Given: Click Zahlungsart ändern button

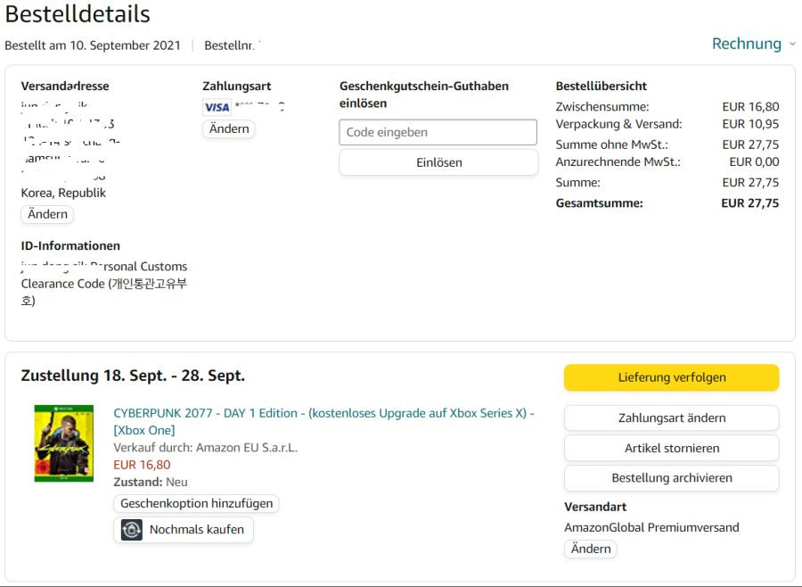Looking at the screenshot, I should click(x=672, y=418).
